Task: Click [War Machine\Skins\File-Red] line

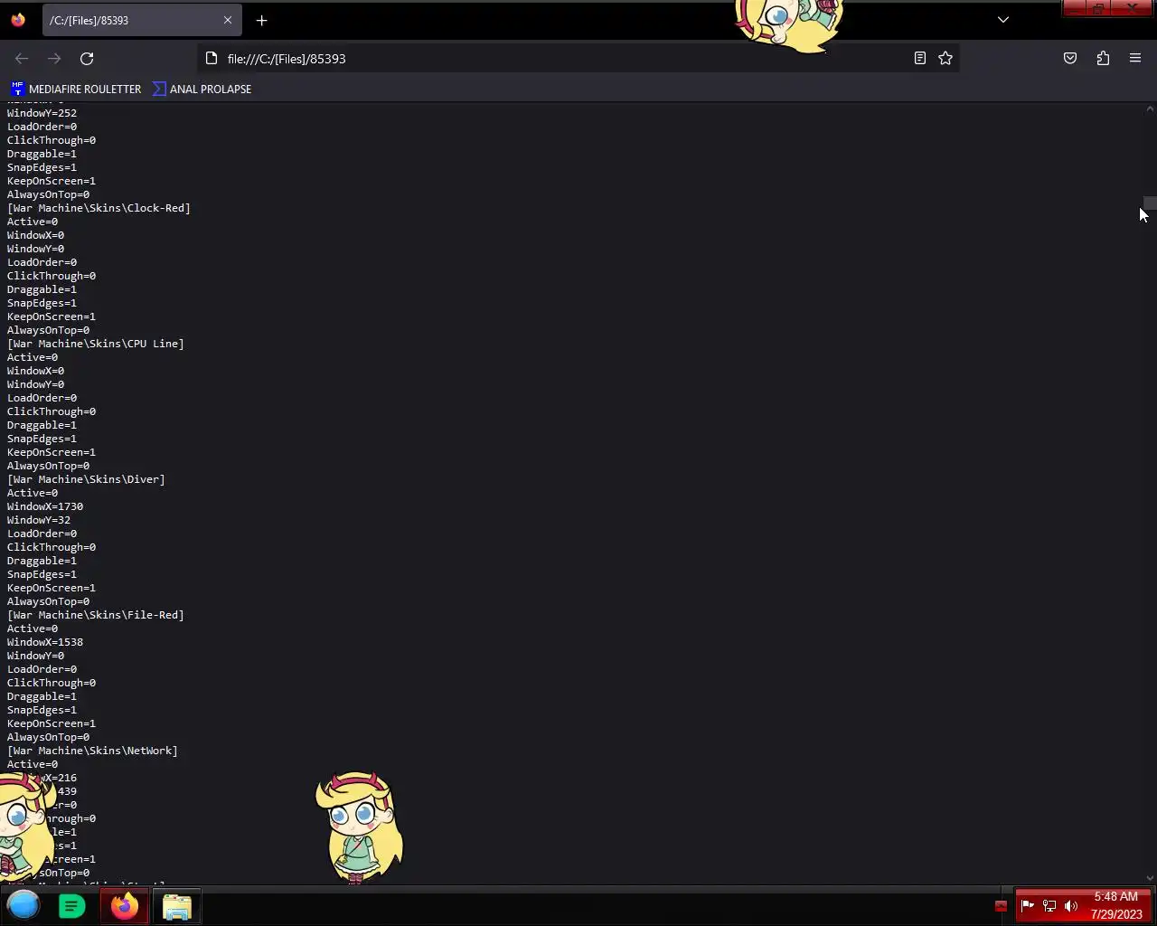Action: pyautogui.click(x=96, y=615)
